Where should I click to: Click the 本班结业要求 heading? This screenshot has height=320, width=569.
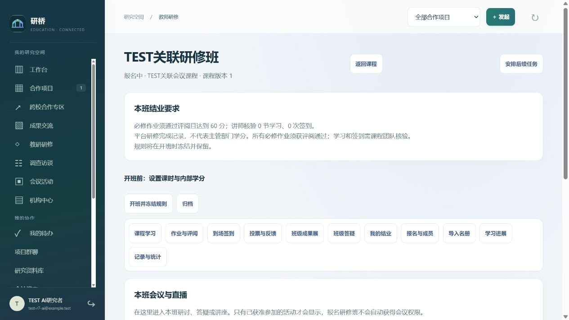[157, 108]
